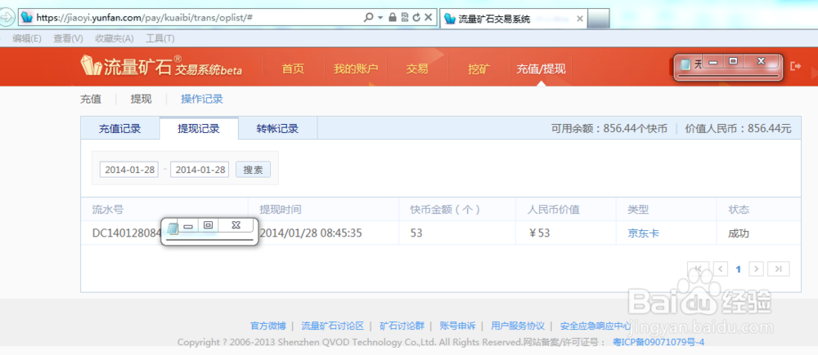This screenshot has height=355, width=818.
Task: Stop loading with the address bar X
Action: 428,17
